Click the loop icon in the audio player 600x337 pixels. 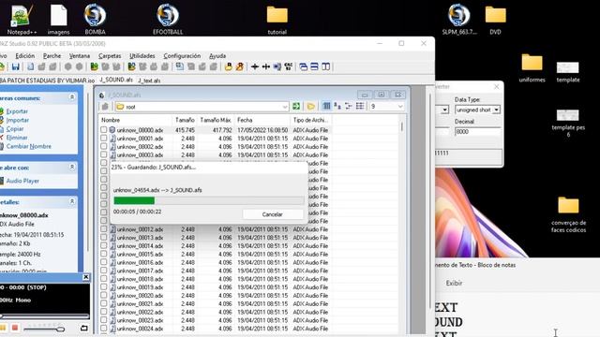tap(84, 329)
